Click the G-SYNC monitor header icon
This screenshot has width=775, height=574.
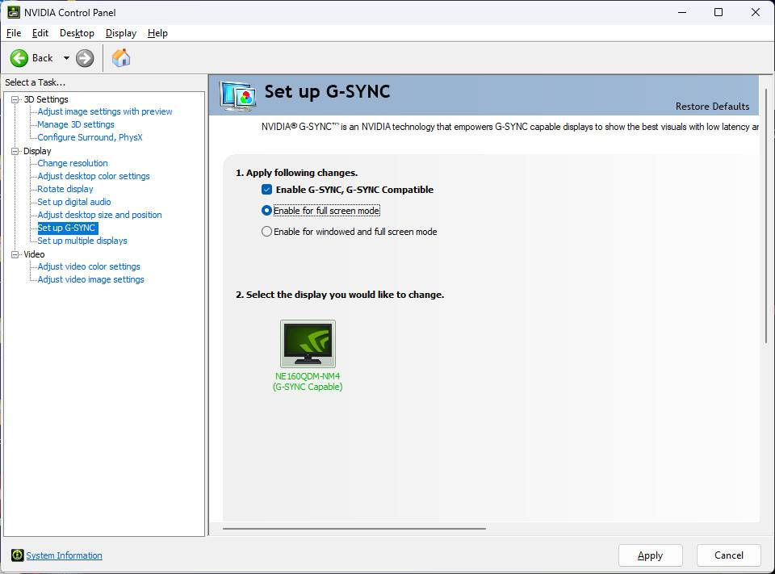(x=237, y=95)
